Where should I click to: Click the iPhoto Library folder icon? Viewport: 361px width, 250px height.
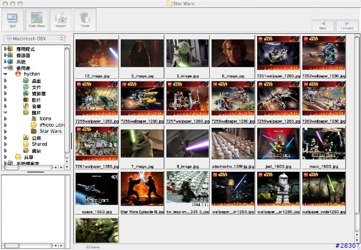34,125
